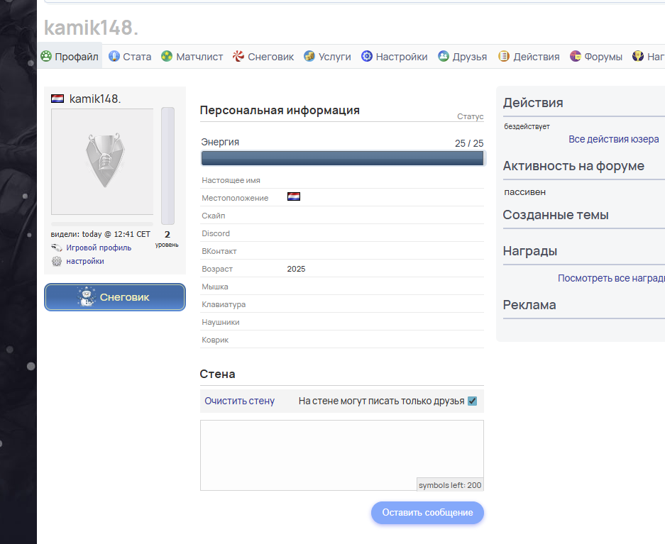
Task: Switch to the Стата tab
Action: click(130, 56)
